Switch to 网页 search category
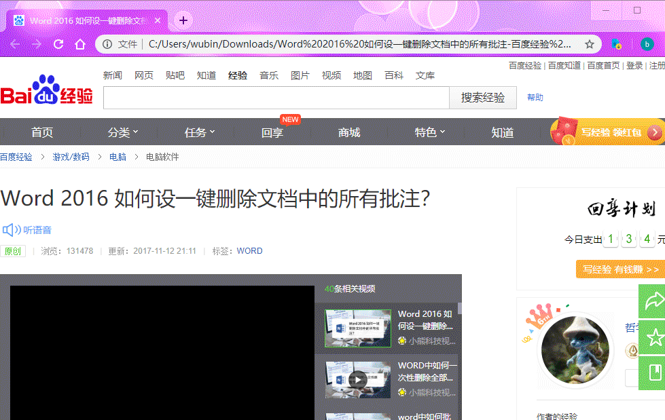 point(144,75)
